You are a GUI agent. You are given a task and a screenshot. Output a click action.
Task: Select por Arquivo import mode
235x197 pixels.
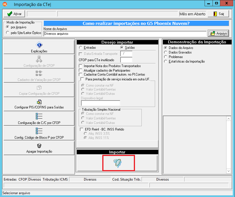coord(7,27)
